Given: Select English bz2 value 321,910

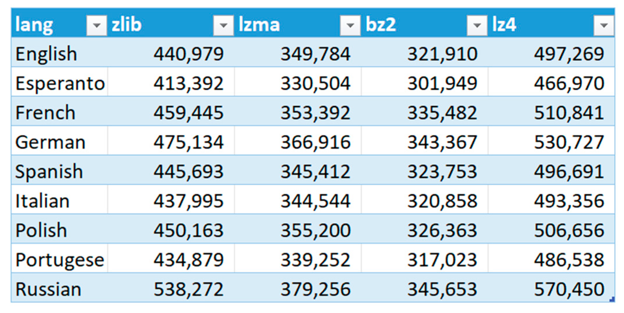Looking at the screenshot, I should click(x=442, y=54).
